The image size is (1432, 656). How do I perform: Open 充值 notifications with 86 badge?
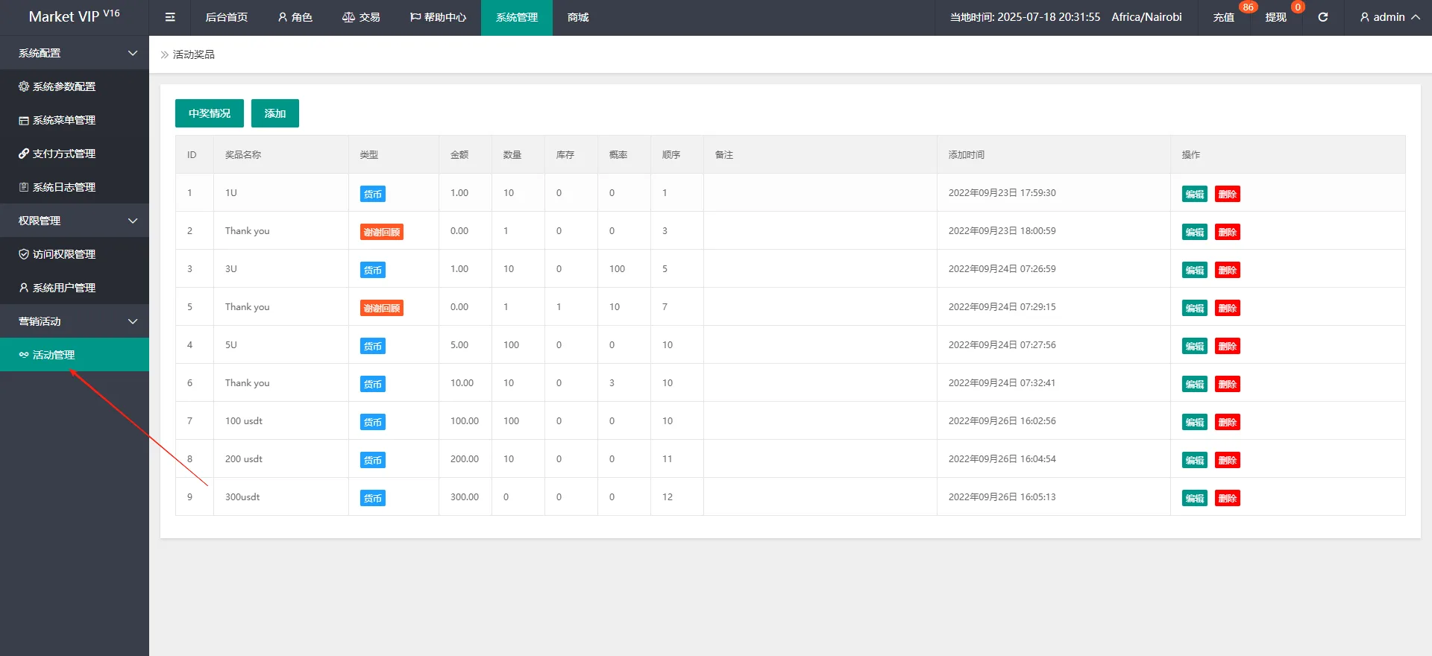[1224, 17]
